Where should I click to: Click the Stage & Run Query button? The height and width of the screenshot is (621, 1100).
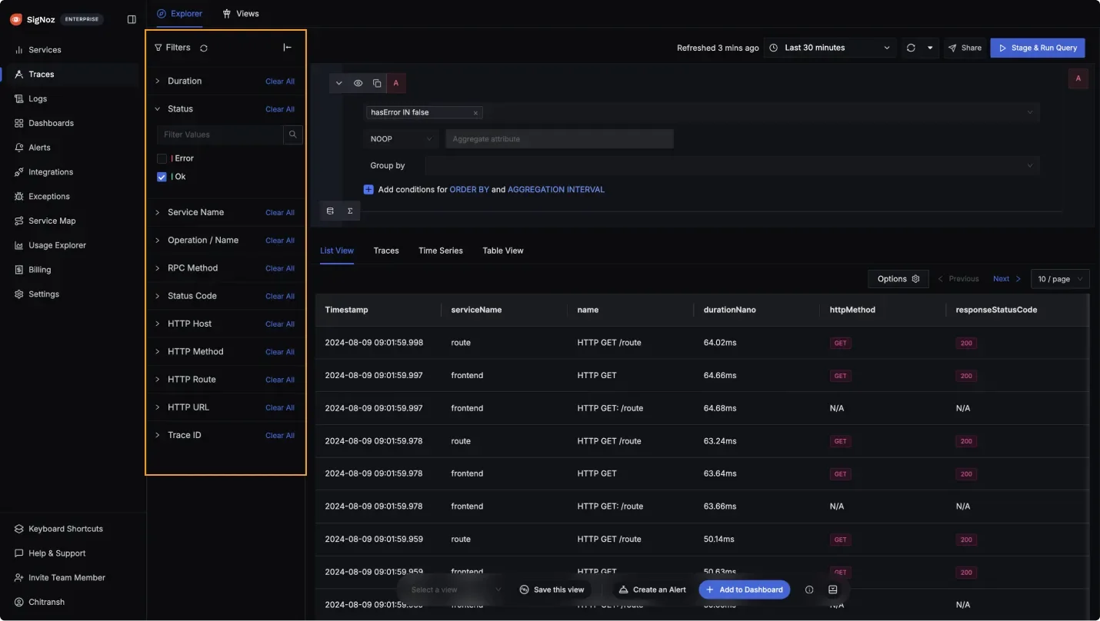click(1037, 48)
